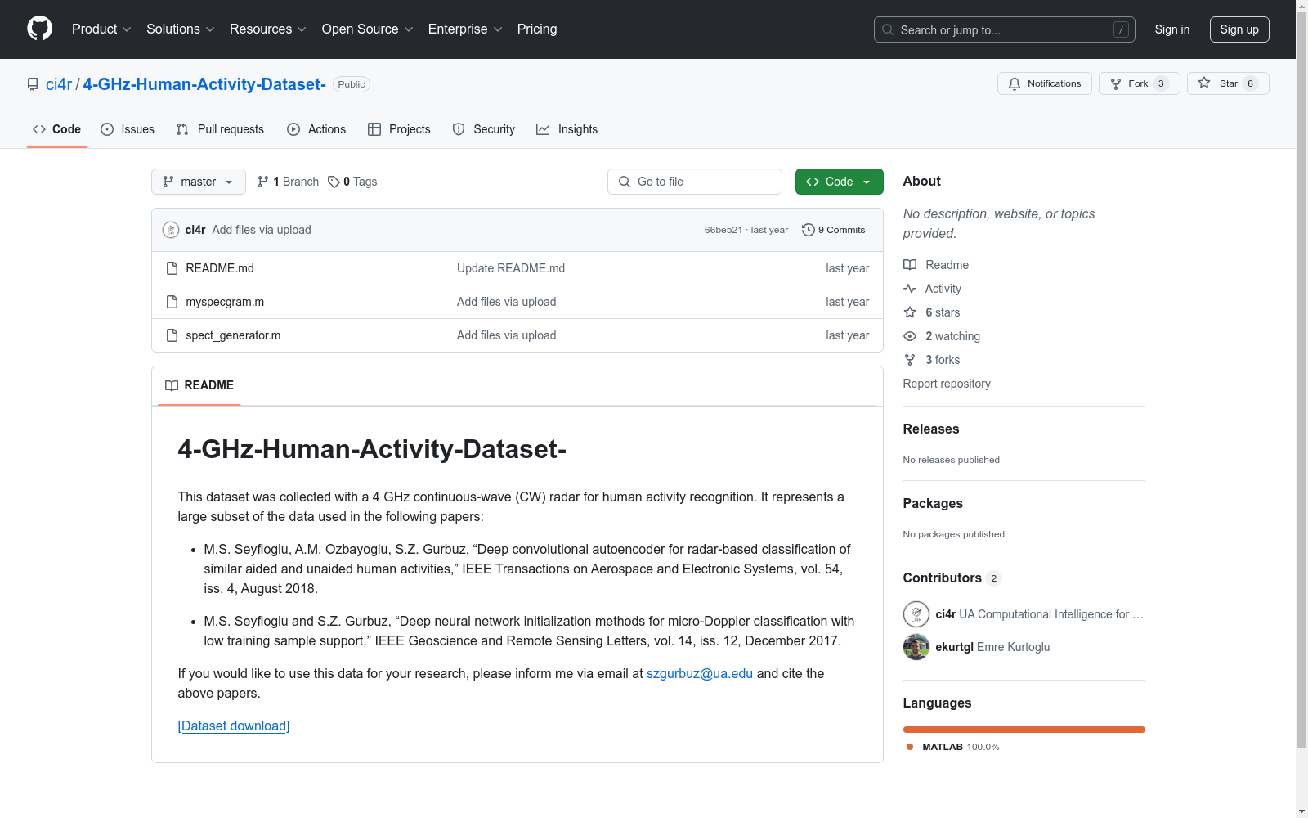This screenshot has width=1308, height=818.
Task: Open the Pull requests tab
Action: 220,129
